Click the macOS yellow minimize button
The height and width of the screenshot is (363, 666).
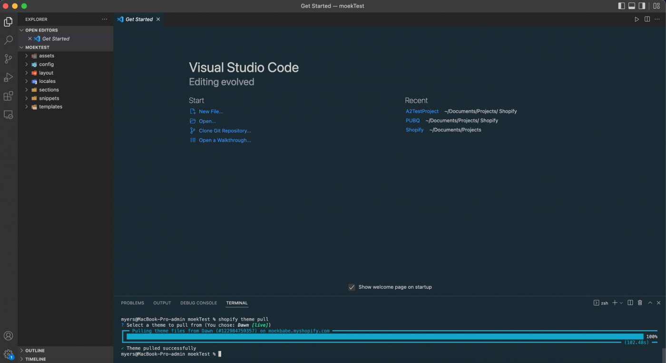15,6
